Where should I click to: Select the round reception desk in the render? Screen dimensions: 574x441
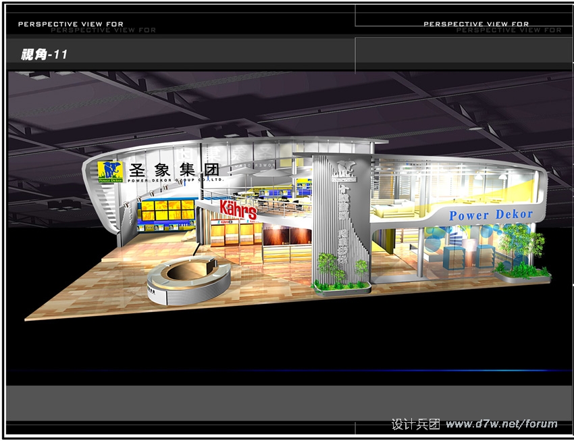[189, 280]
